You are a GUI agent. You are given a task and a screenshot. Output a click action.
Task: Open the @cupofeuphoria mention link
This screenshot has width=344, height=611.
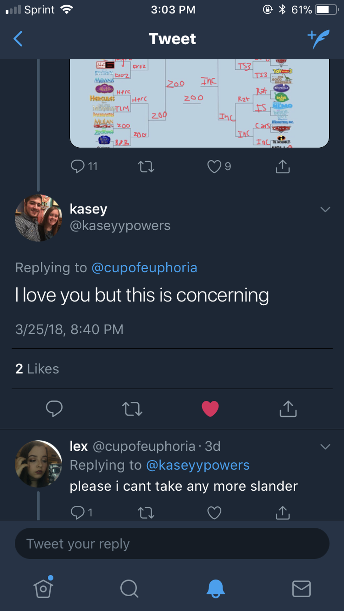(x=144, y=268)
